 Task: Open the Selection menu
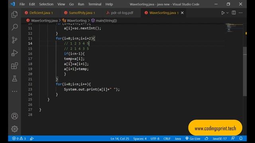[46, 4]
